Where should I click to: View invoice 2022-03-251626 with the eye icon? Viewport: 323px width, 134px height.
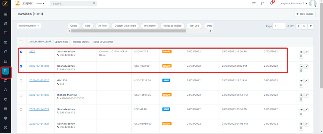tap(301, 66)
